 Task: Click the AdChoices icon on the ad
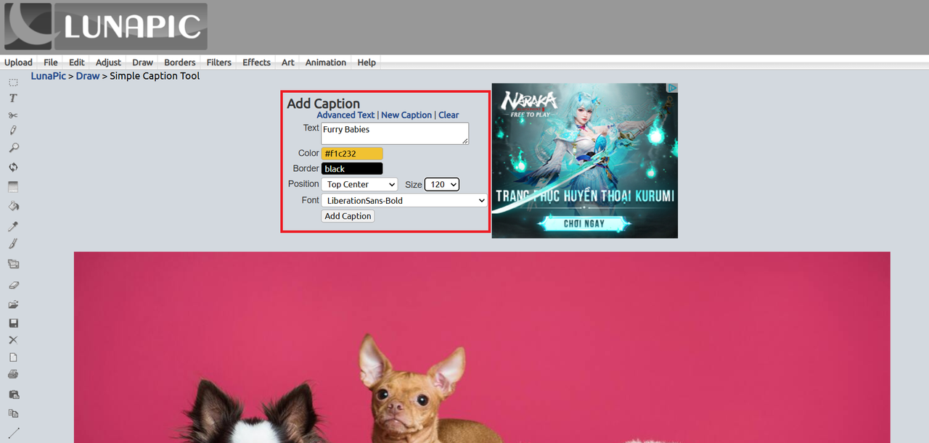click(x=673, y=88)
